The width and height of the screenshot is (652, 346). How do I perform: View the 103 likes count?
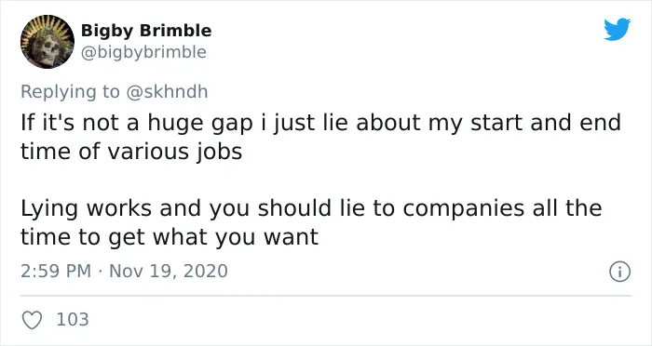(x=73, y=319)
